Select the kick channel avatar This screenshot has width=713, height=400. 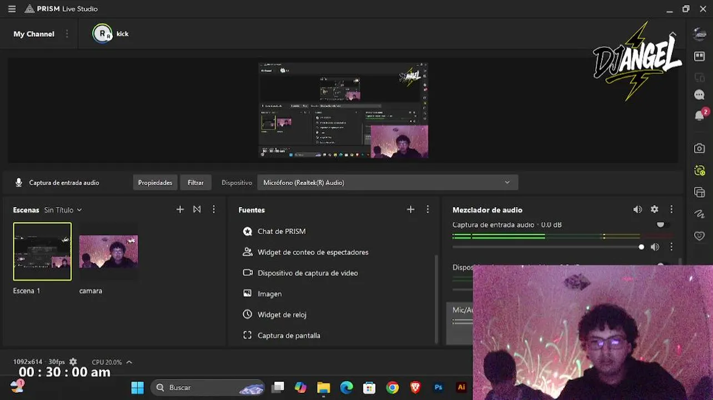tap(102, 34)
